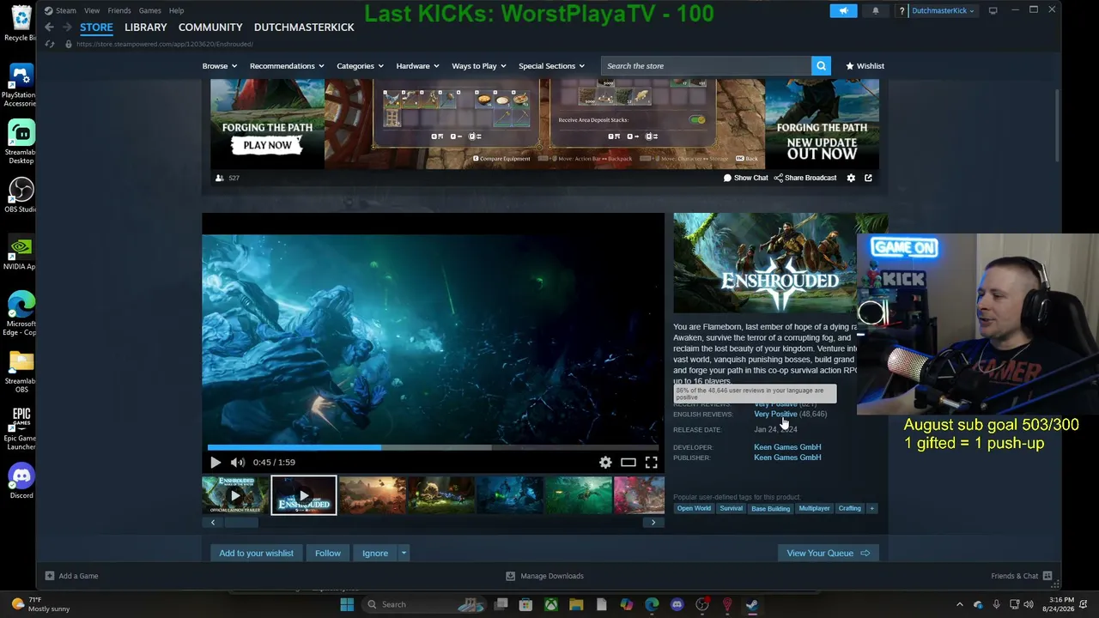Open the Very Positive English reviews link
The image size is (1099, 618).
(775, 414)
